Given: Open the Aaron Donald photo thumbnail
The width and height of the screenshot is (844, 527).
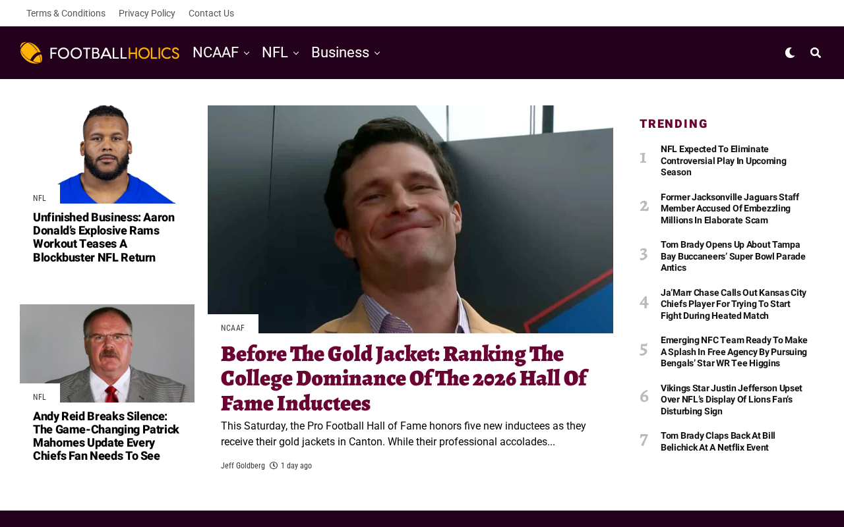Looking at the screenshot, I should click(x=107, y=154).
